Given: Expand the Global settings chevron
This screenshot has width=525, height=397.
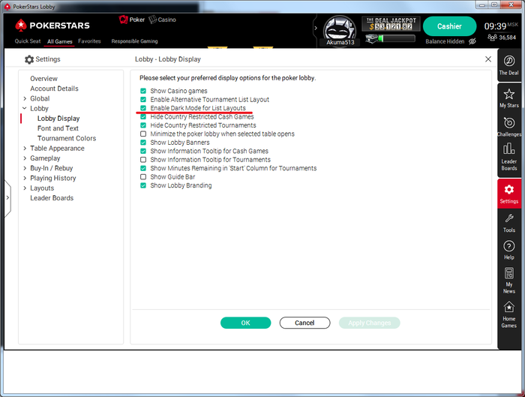Looking at the screenshot, I should coord(25,98).
